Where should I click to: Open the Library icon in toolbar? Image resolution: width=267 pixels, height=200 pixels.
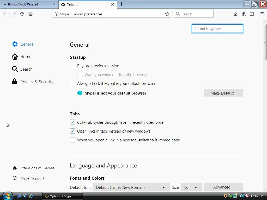(x=244, y=14)
